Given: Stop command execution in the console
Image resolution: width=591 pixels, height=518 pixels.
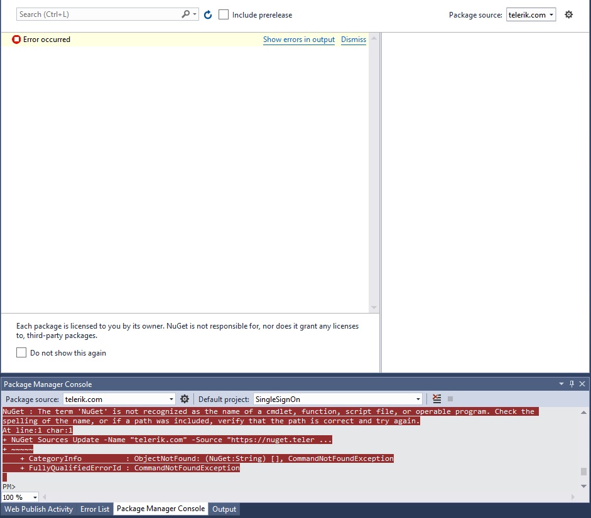Looking at the screenshot, I should point(450,399).
